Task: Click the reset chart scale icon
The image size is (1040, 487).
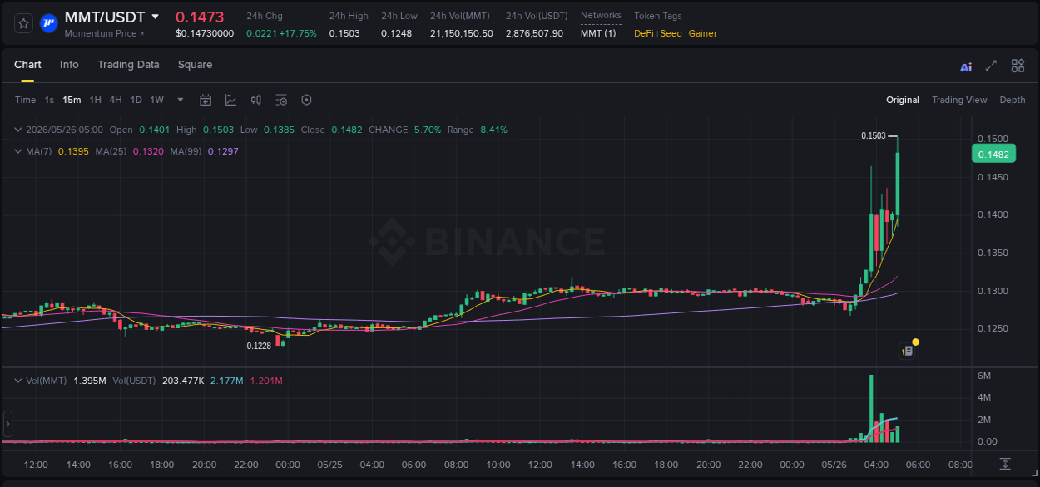Action: tap(1005, 464)
